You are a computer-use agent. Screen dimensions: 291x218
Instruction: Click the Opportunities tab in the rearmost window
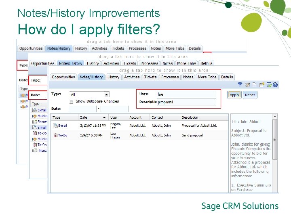[x=31, y=48]
